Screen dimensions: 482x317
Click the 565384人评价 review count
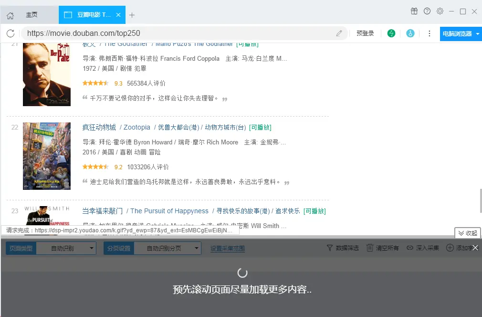146,84
